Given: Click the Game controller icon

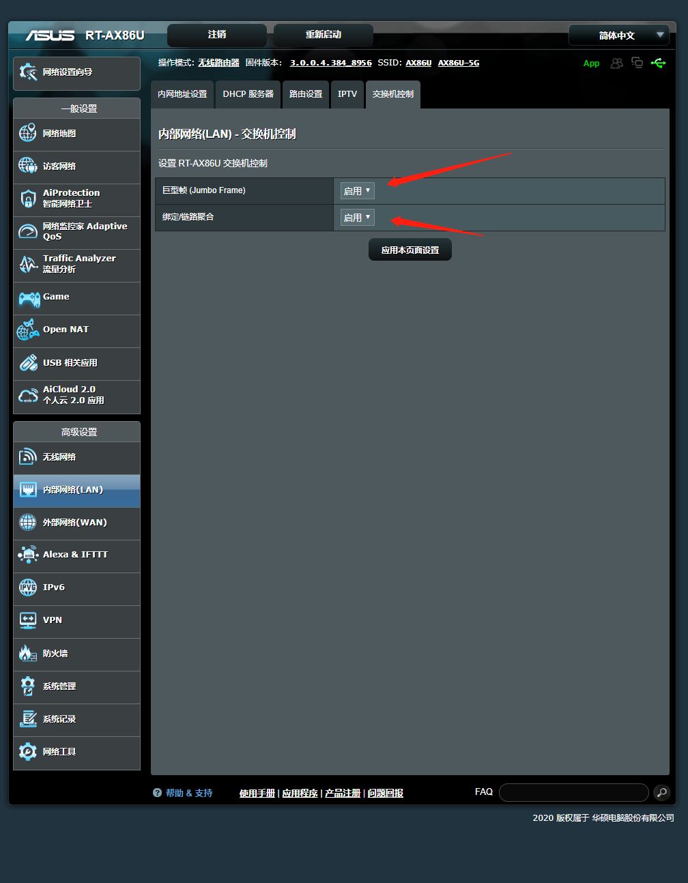Looking at the screenshot, I should [x=29, y=298].
